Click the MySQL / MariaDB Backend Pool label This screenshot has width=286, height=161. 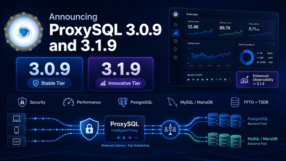262,141
